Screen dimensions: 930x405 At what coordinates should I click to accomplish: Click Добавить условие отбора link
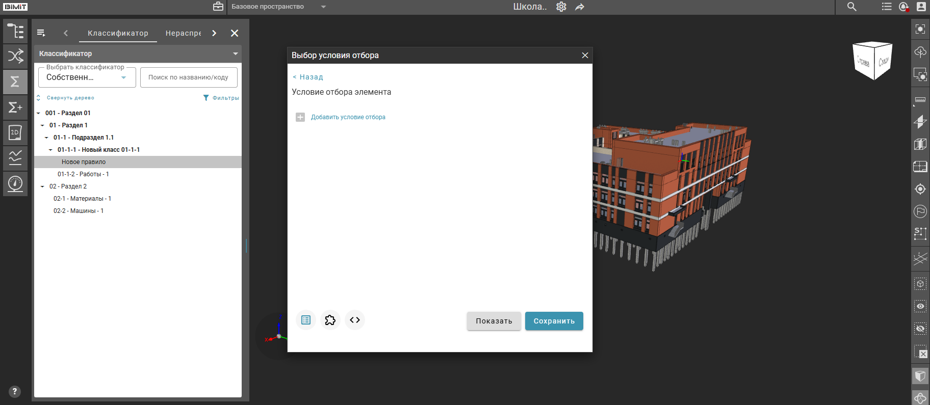(348, 117)
